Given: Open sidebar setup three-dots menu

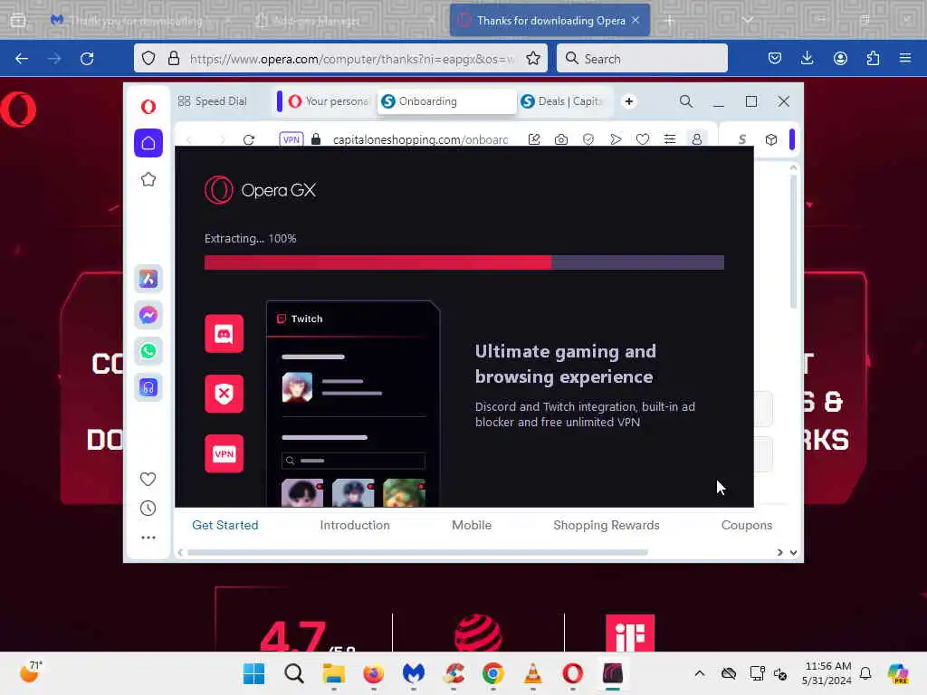Looking at the screenshot, I should click(148, 538).
